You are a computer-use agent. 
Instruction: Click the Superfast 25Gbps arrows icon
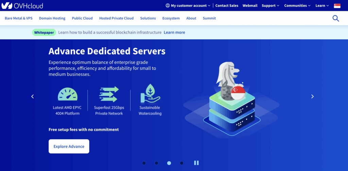109,94
